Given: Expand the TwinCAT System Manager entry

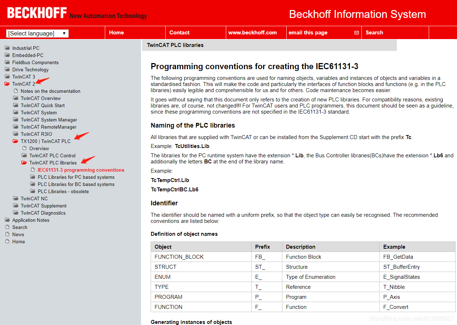Looking at the screenshot, I should [49, 120].
